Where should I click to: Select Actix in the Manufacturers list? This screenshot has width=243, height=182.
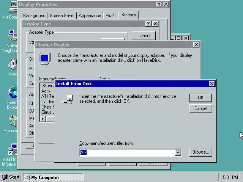46,91
